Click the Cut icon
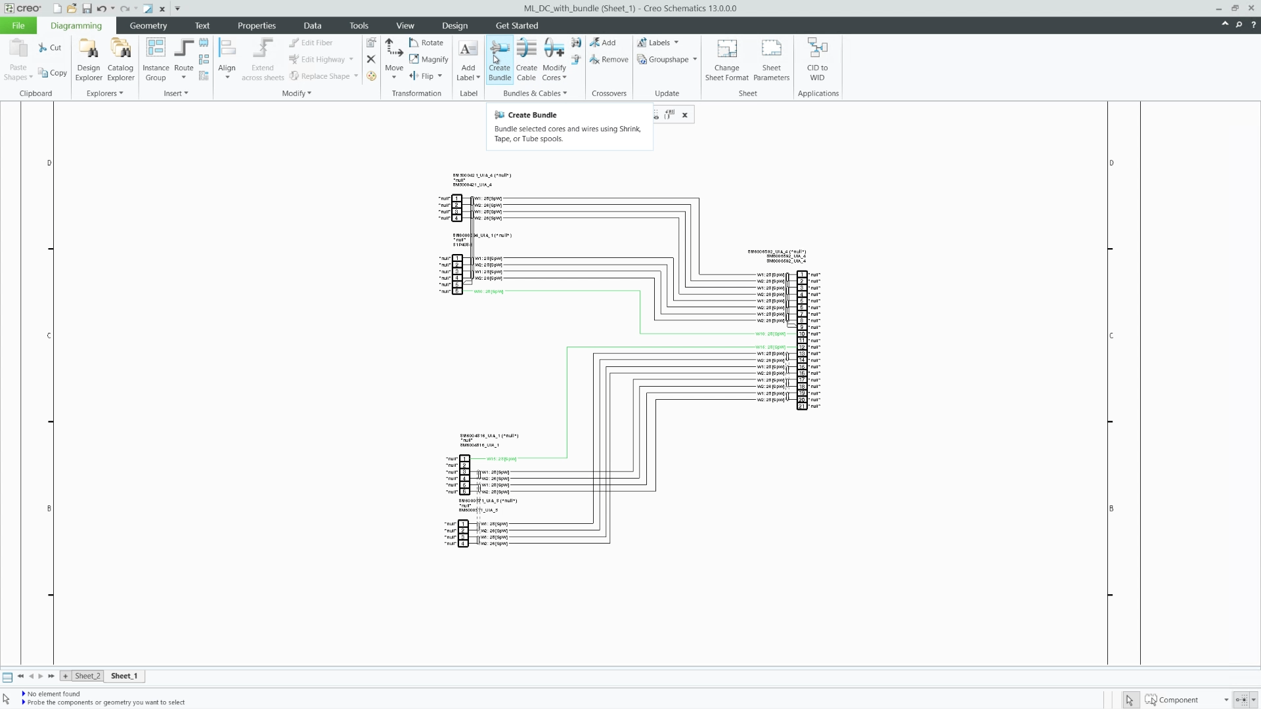The image size is (1261, 709). pyautogui.click(x=50, y=47)
